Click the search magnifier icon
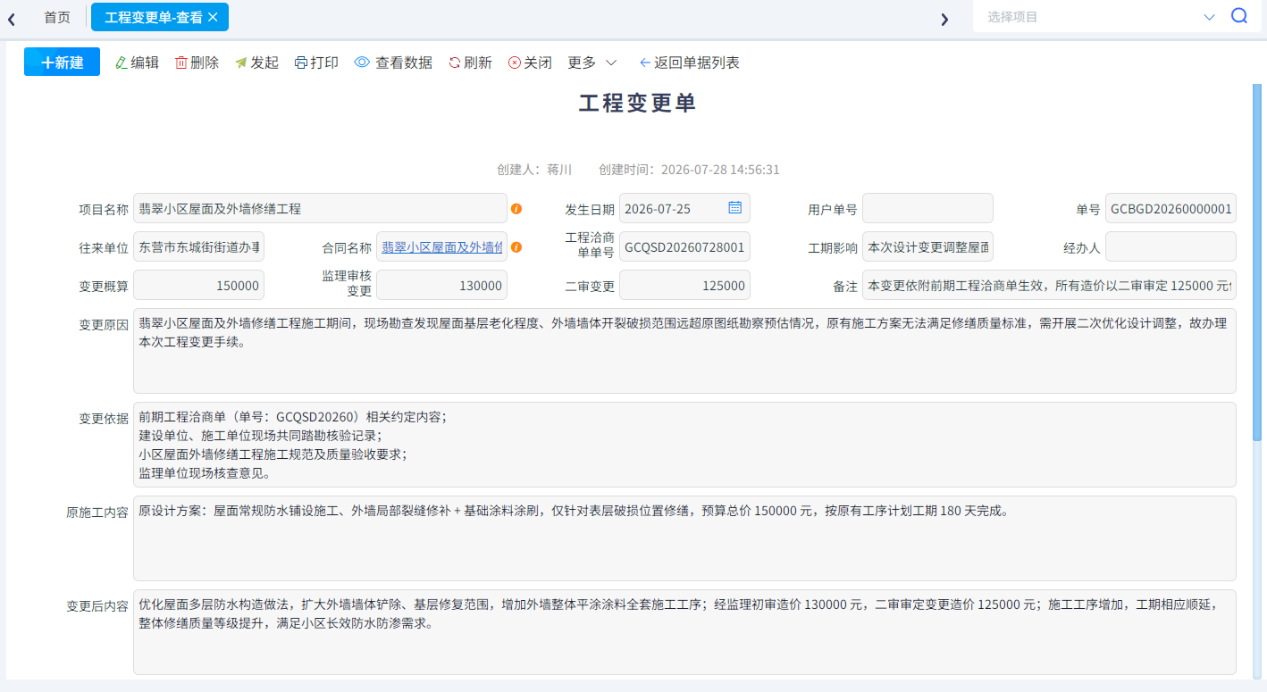 tap(1238, 16)
